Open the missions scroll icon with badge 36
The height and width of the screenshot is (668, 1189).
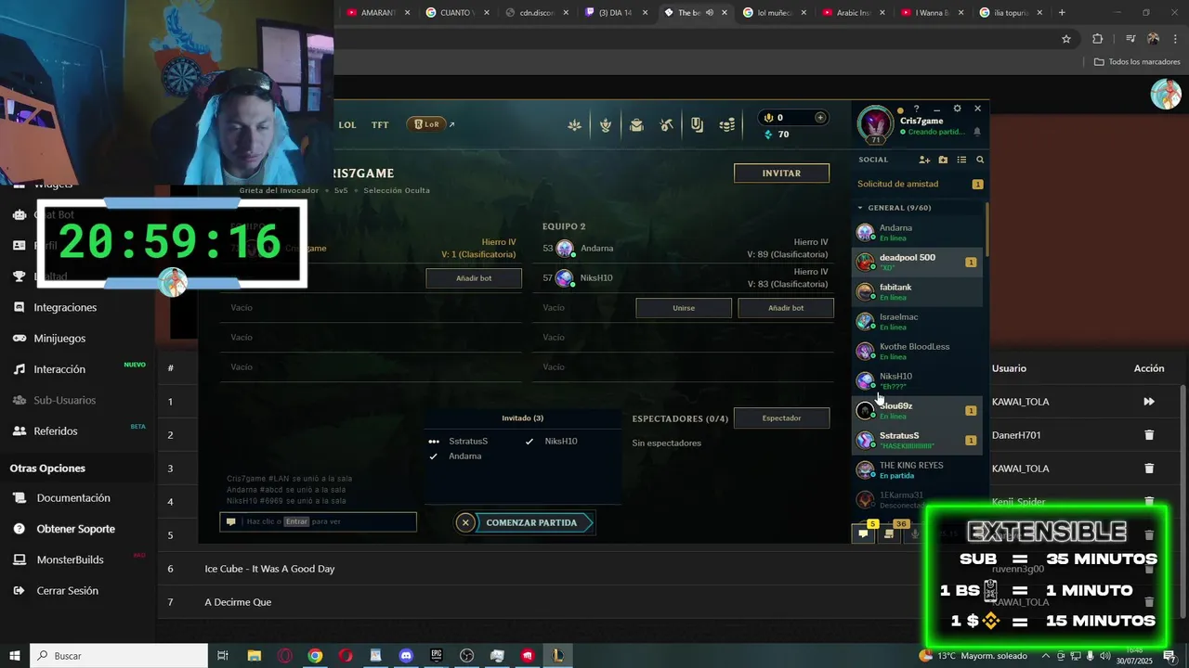click(x=890, y=533)
